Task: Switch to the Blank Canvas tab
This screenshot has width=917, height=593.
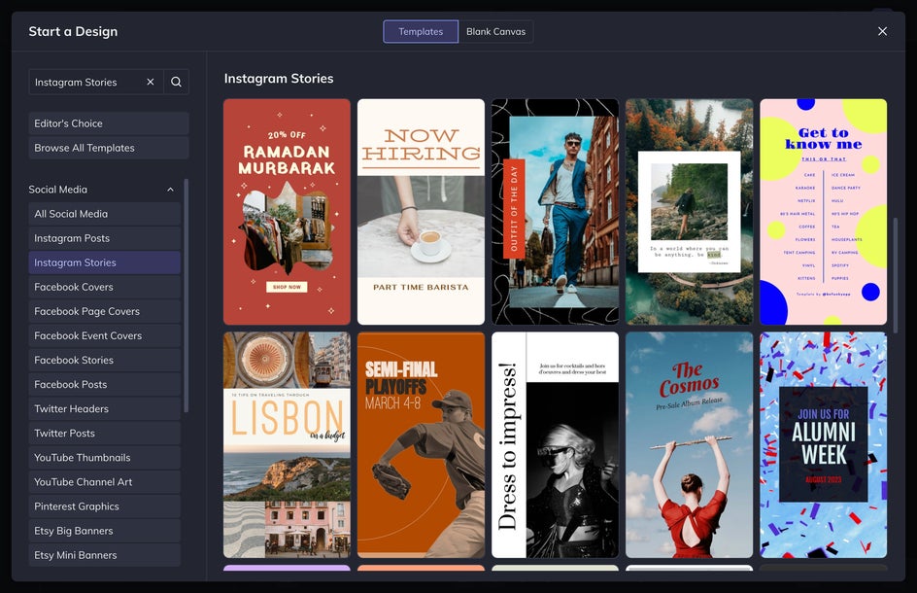Action: click(x=495, y=32)
